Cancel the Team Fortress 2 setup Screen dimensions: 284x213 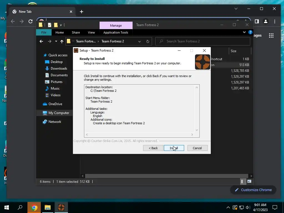pos(197,148)
